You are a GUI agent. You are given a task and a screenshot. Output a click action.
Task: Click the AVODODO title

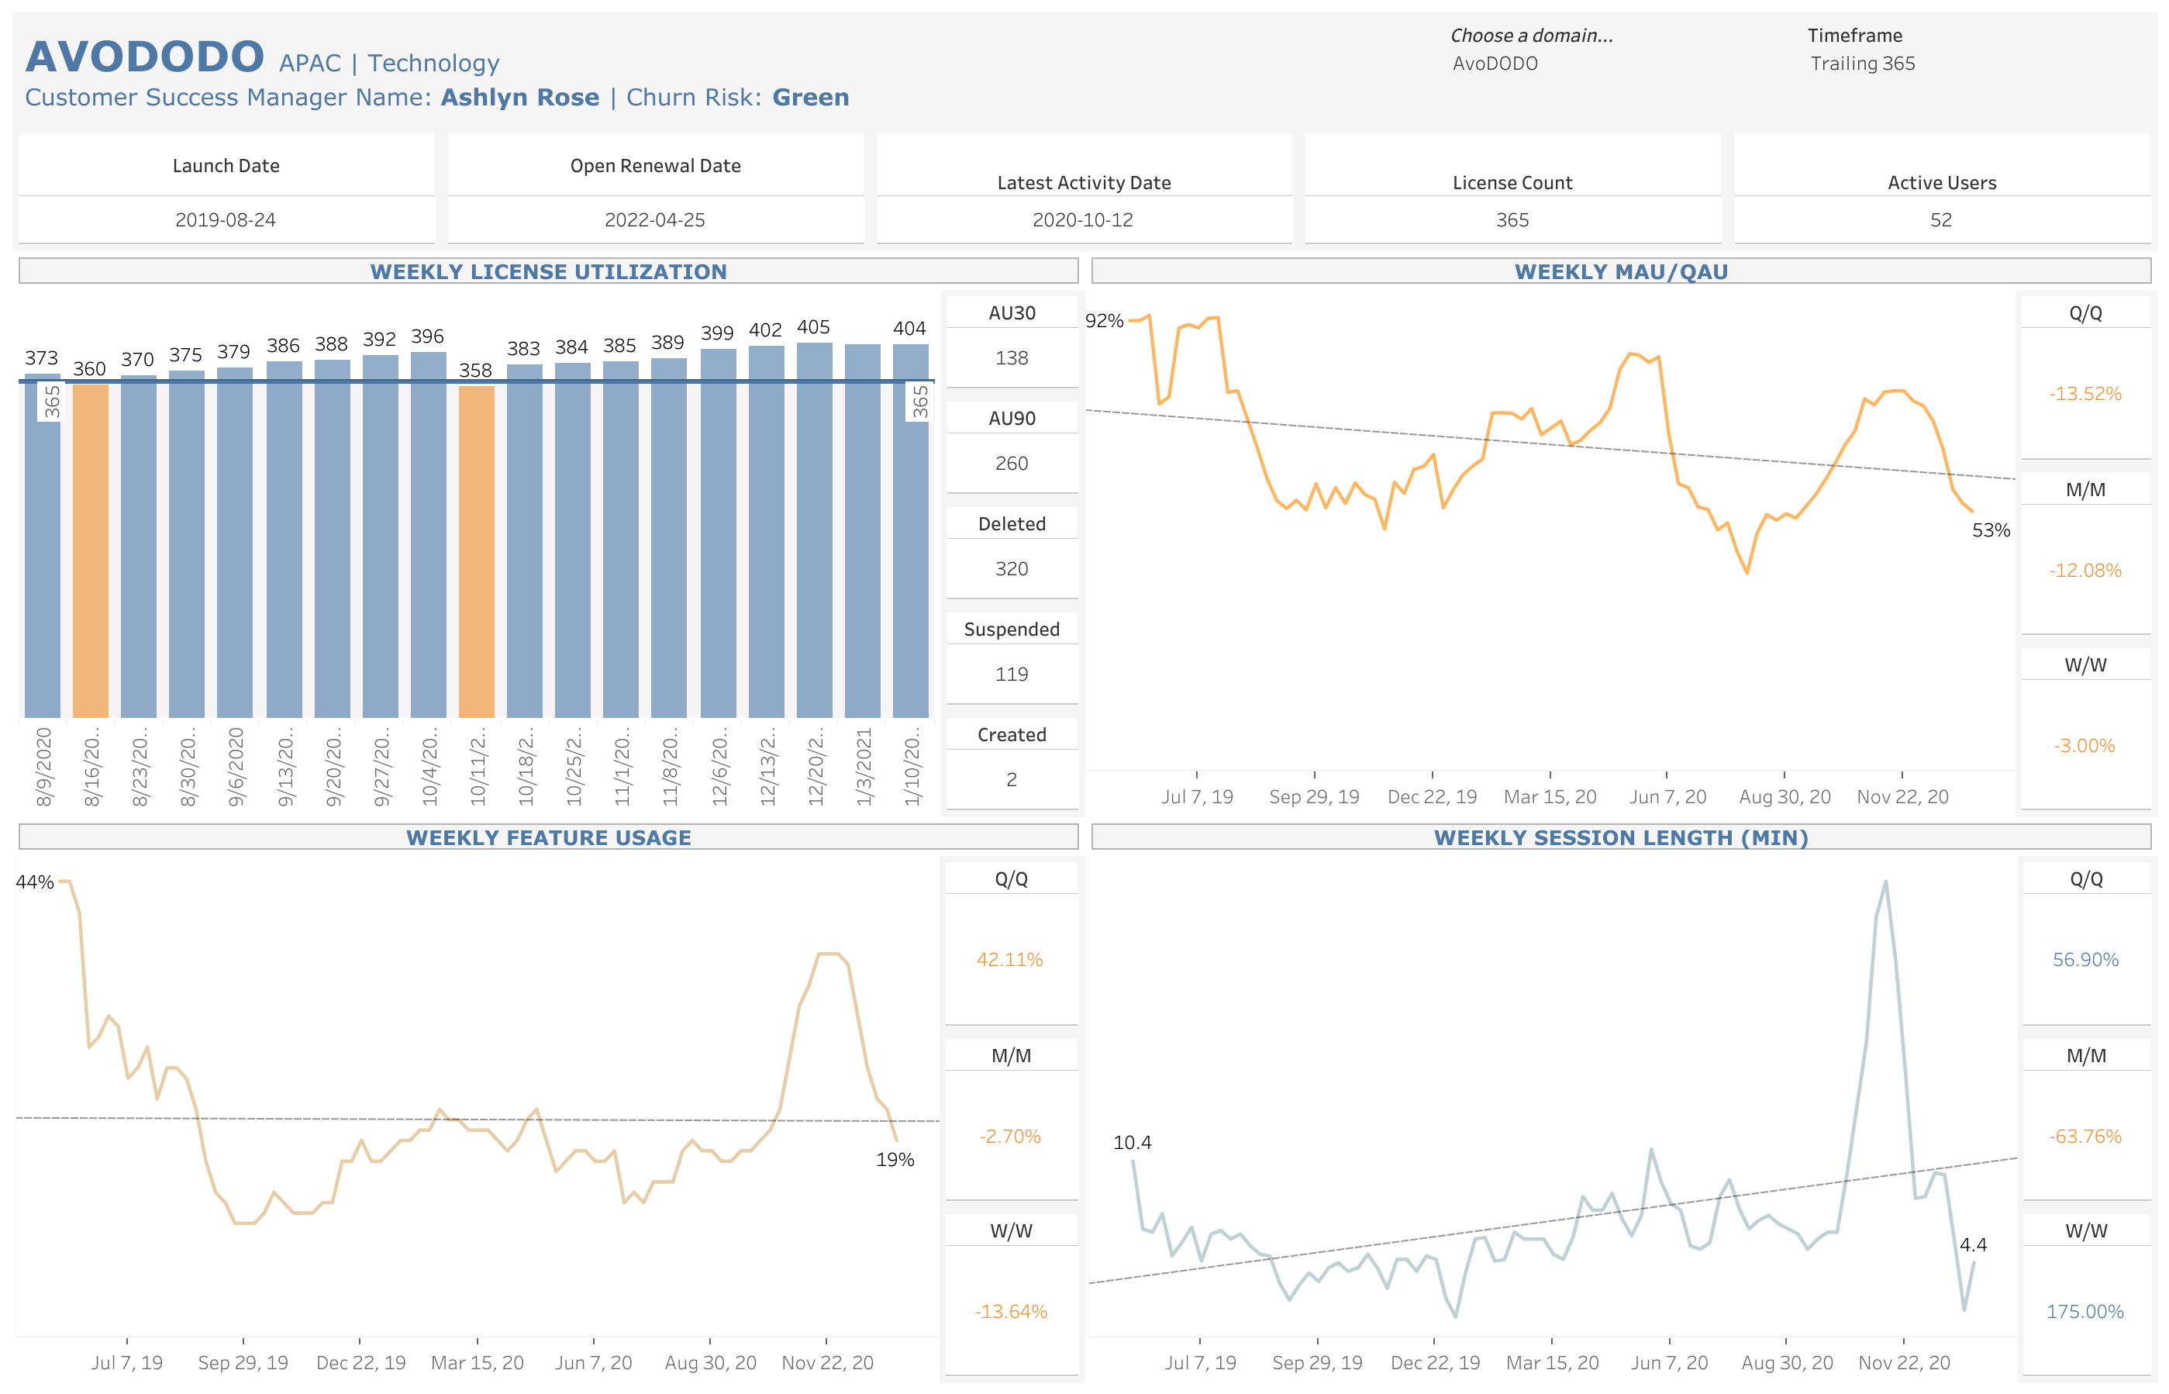click(145, 56)
